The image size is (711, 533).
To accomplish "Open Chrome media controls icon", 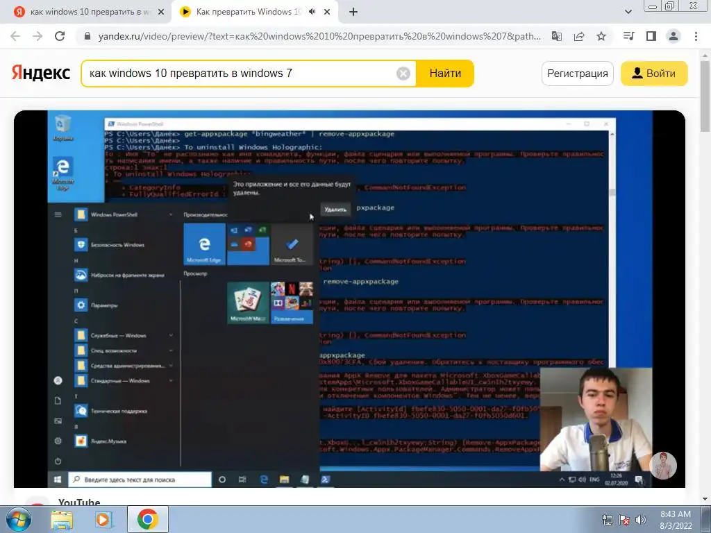I will point(628,36).
